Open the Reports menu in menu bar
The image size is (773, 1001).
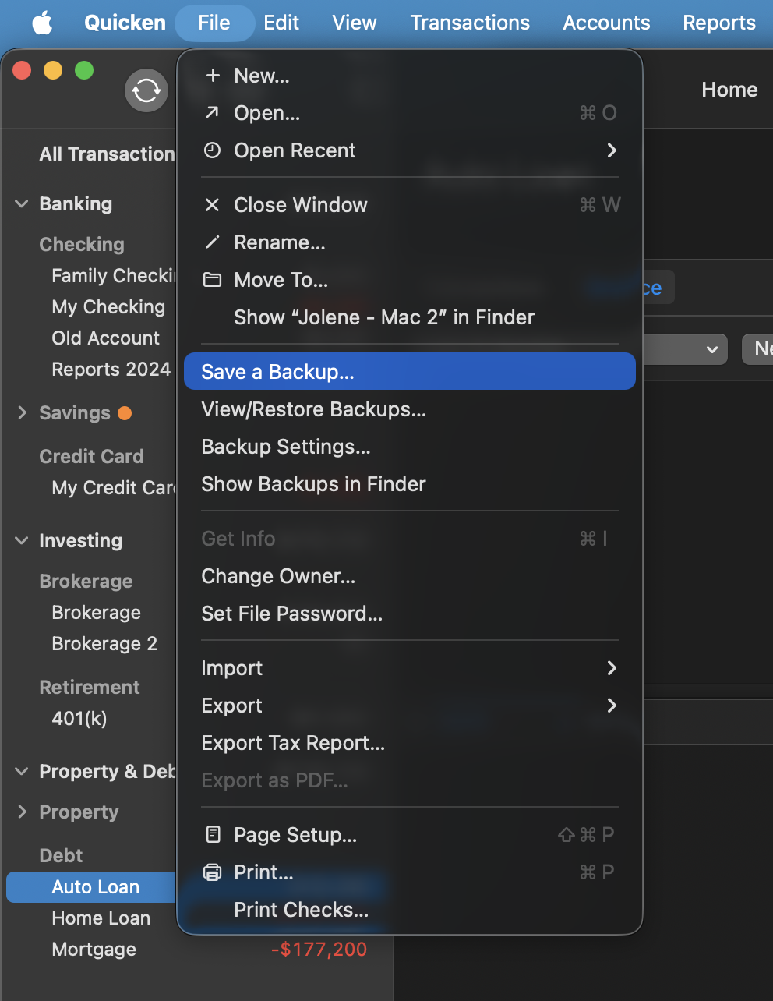[718, 23]
